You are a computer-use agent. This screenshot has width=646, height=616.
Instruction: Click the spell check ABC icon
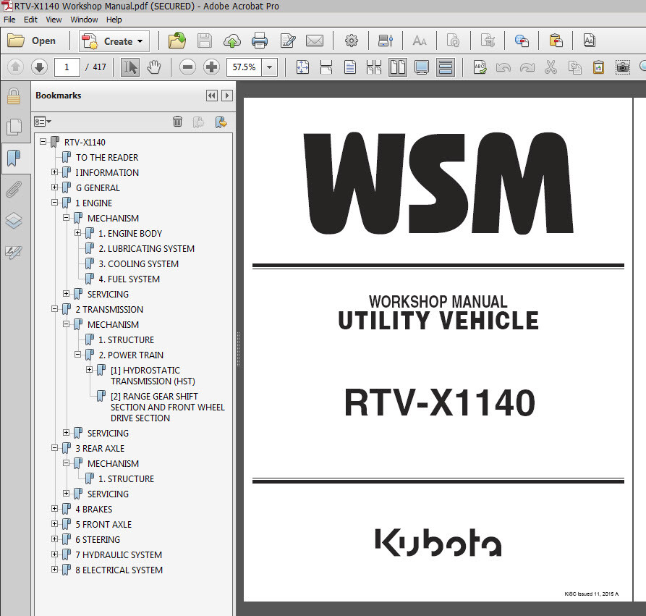480,67
